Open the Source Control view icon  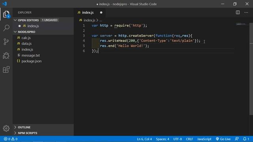(6, 42)
